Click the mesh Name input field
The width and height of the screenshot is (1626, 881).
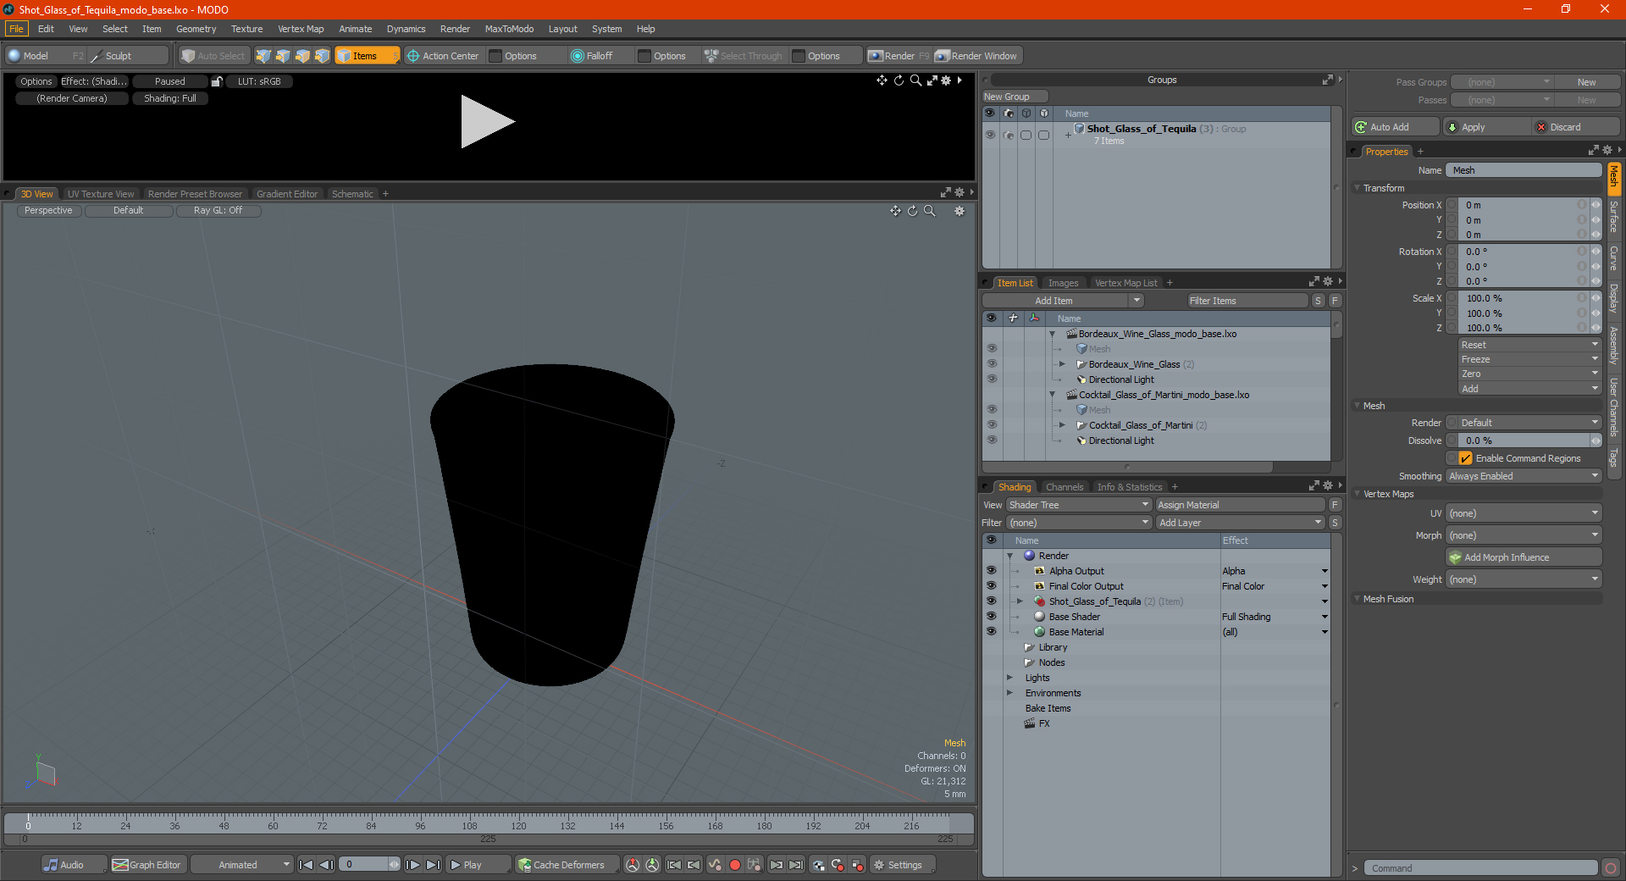pos(1524,170)
